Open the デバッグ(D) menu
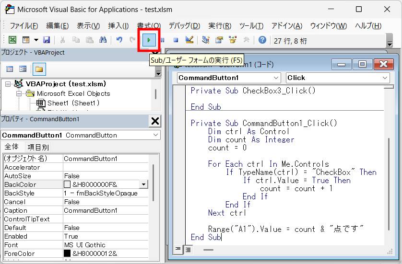This screenshot has width=402, height=264. pos(184,25)
